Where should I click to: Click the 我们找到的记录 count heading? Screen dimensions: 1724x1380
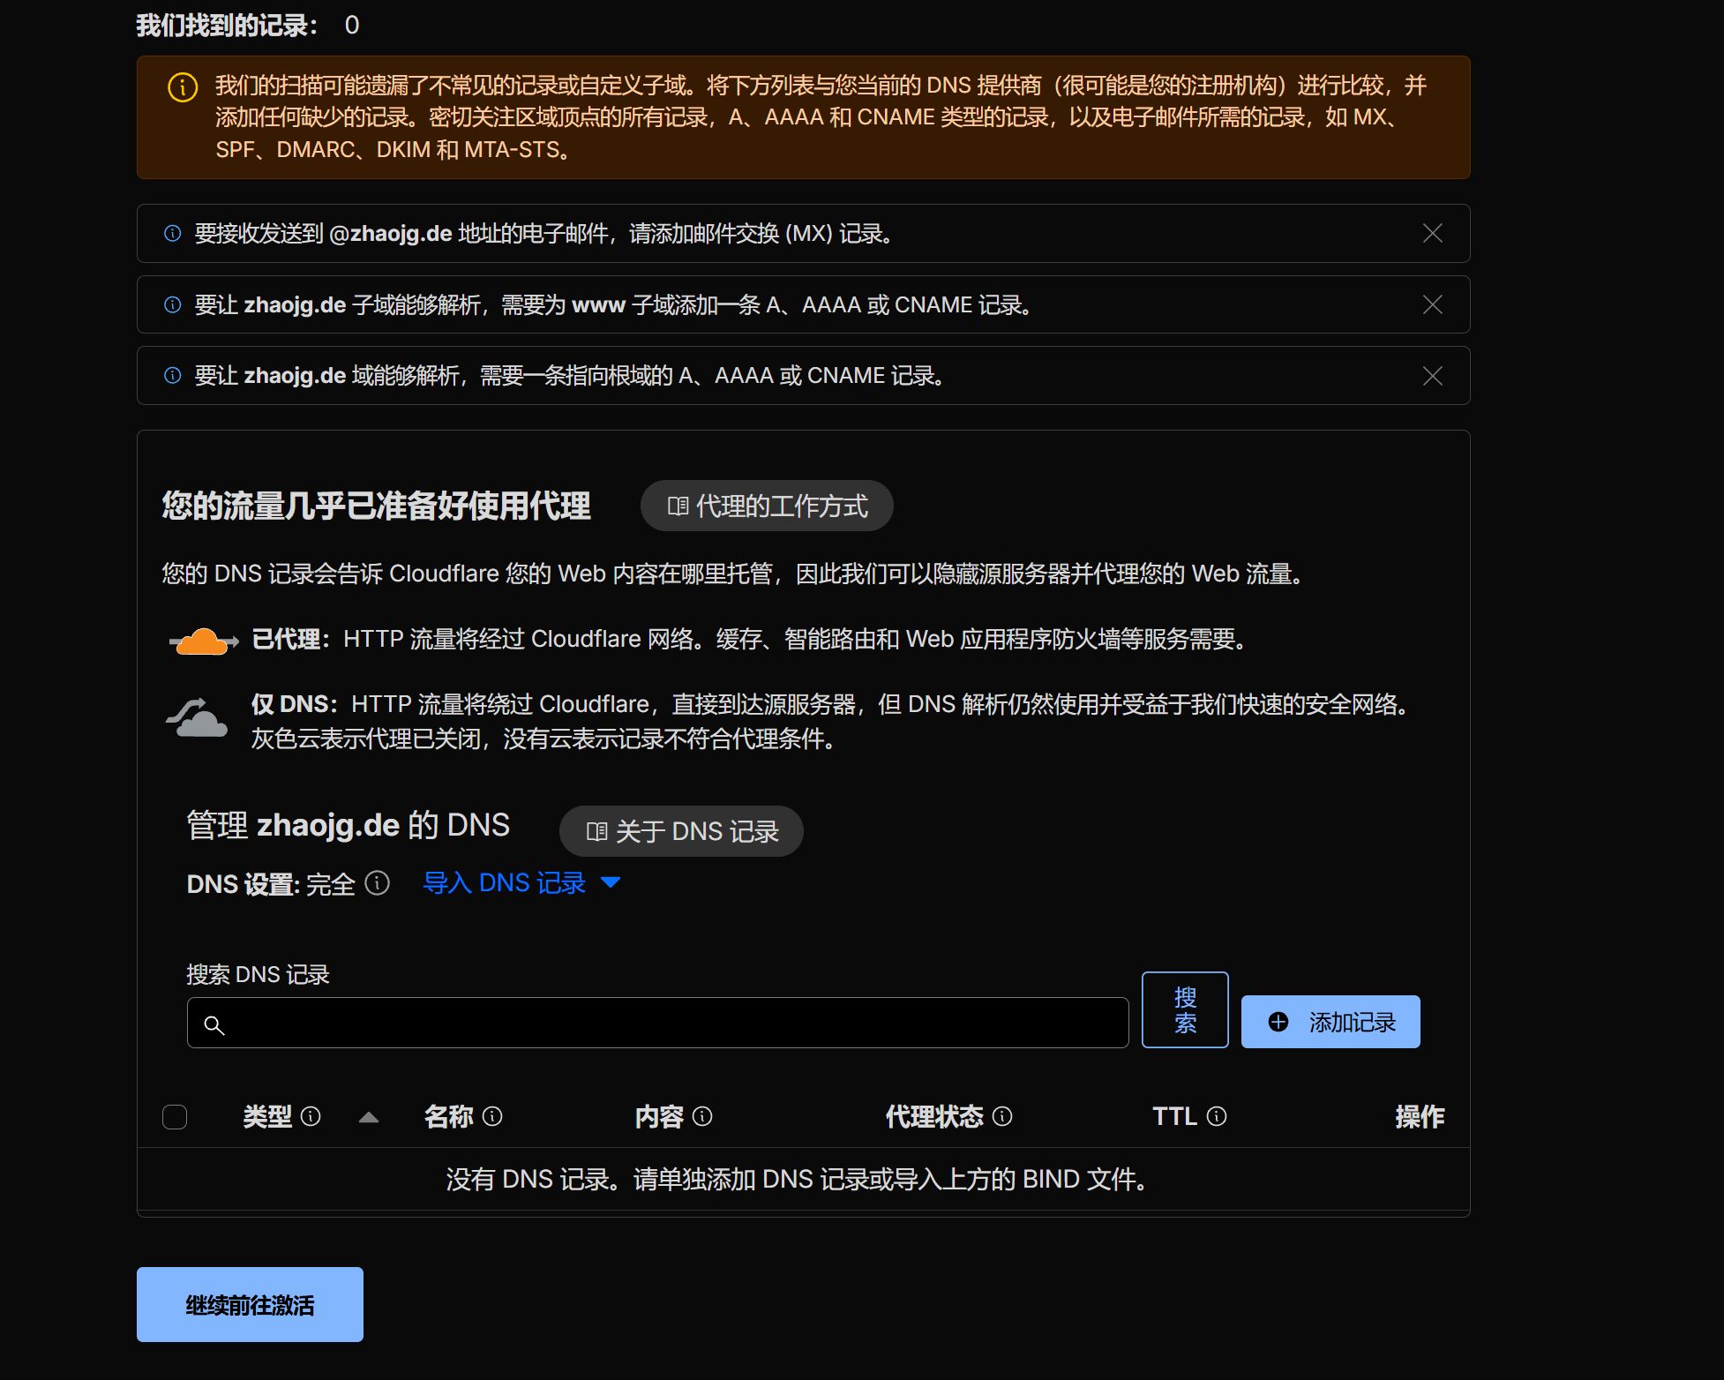(248, 25)
